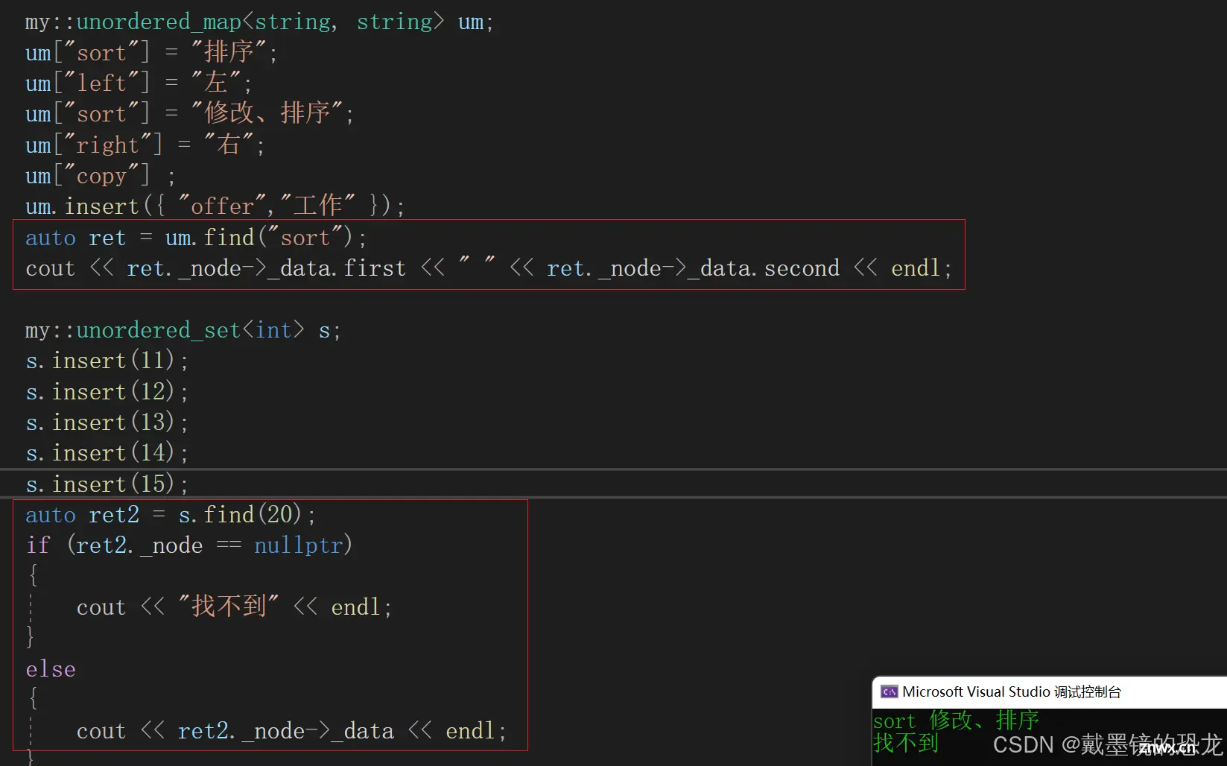Click the line 'my::unordered_set<int> s;'
The height and width of the screenshot is (766, 1227).
(183, 330)
